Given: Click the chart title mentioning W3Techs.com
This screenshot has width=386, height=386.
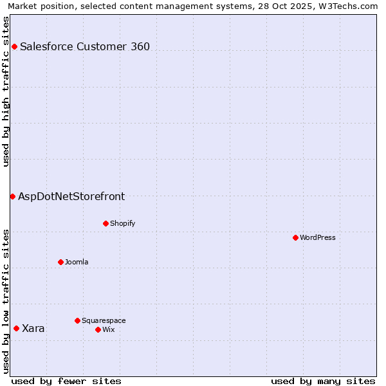Looking at the screenshot, I should tap(193, 6).
